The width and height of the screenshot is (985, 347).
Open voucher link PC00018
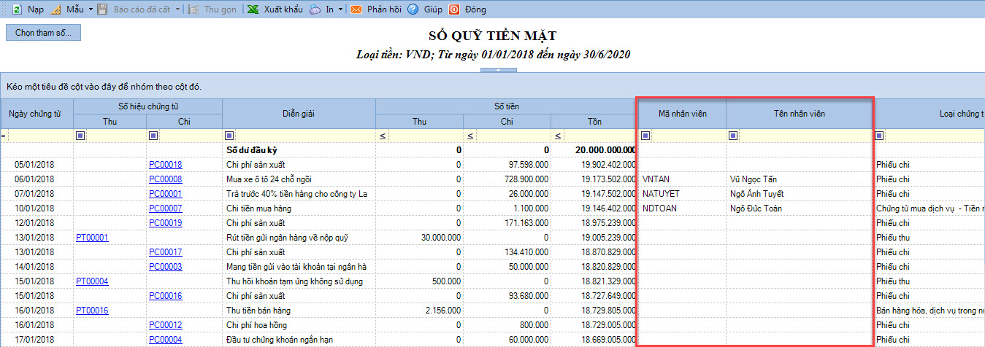[x=166, y=165]
